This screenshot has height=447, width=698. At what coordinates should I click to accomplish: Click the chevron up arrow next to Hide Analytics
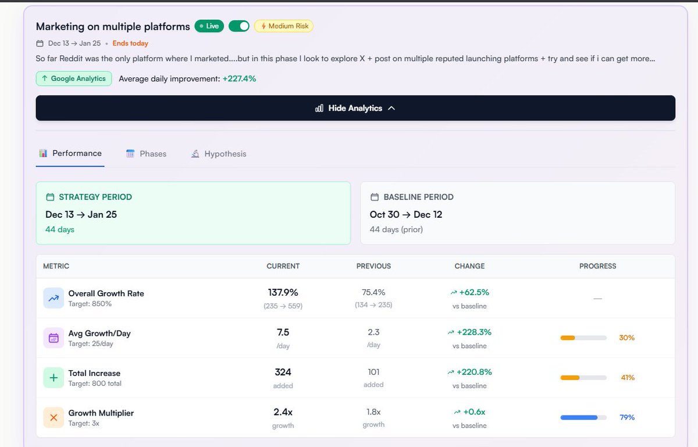coord(391,108)
